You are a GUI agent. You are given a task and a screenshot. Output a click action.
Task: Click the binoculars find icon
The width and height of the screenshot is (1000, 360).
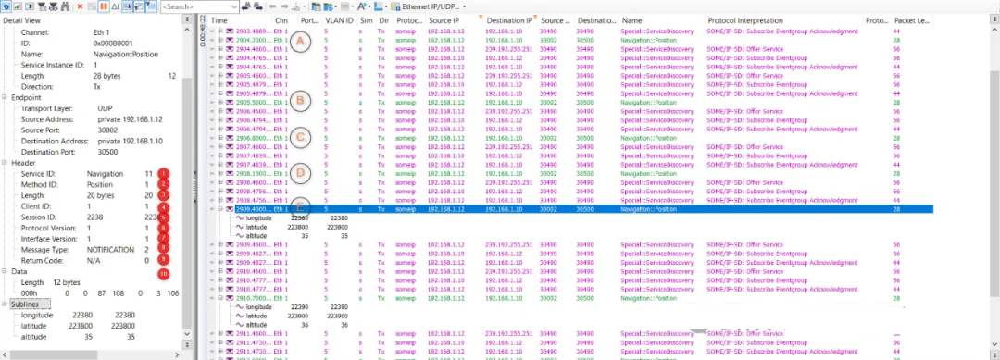tap(66, 6)
